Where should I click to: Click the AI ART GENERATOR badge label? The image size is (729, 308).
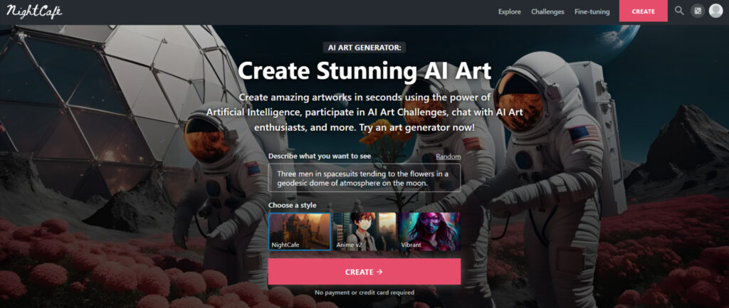(364, 48)
